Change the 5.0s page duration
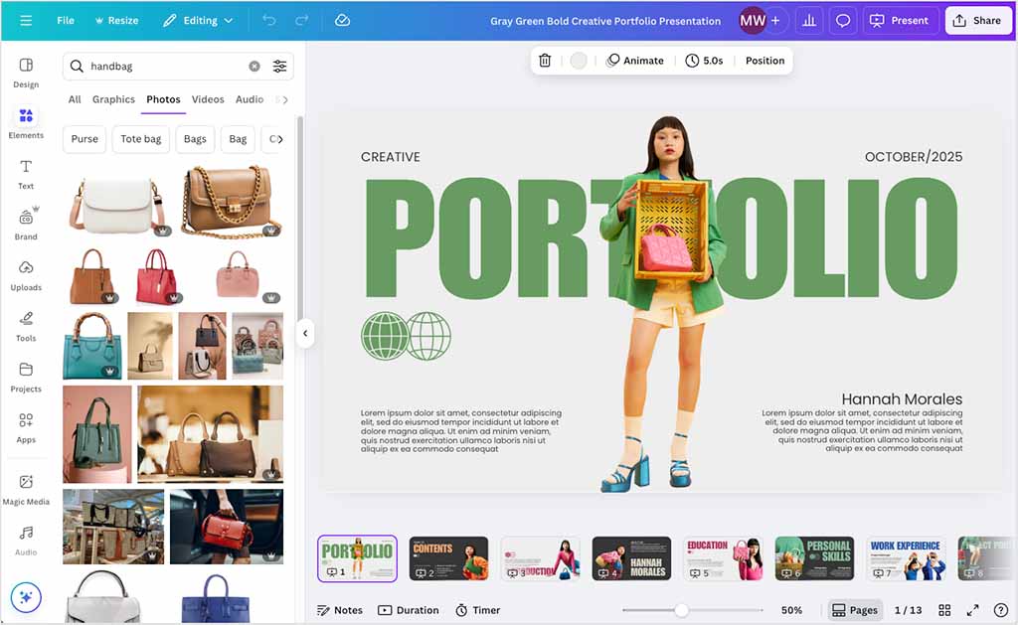The width and height of the screenshot is (1018, 625). pos(704,61)
